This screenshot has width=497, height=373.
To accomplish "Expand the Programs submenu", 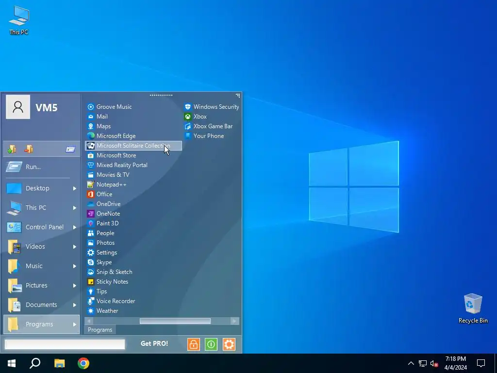I will tap(41, 324).
